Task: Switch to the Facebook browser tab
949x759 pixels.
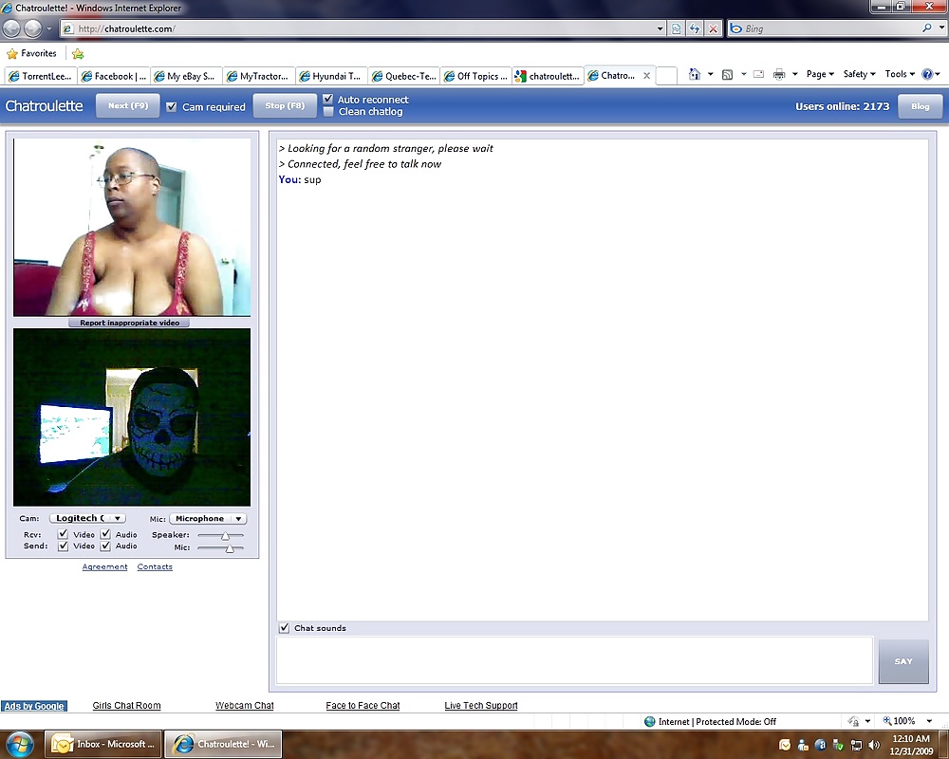Action: tap(115, 76)
